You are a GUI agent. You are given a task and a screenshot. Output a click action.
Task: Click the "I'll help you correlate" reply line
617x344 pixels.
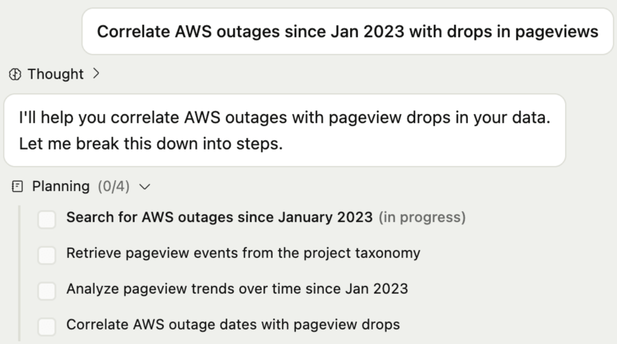click(x=285, y=118)
